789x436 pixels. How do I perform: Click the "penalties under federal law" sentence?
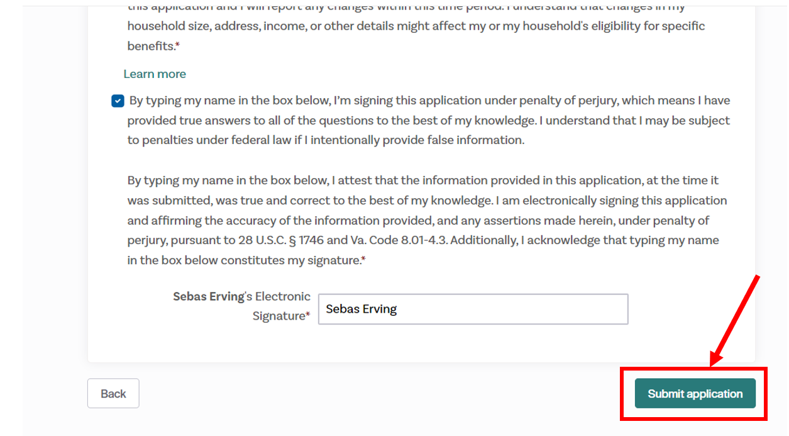point(326,140)
